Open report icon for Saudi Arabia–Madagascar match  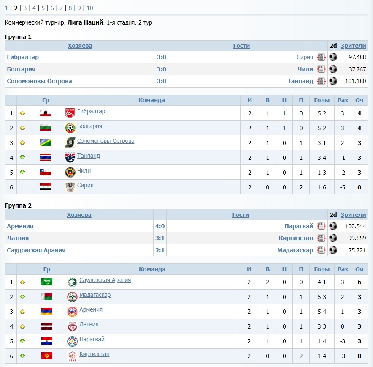321,250
